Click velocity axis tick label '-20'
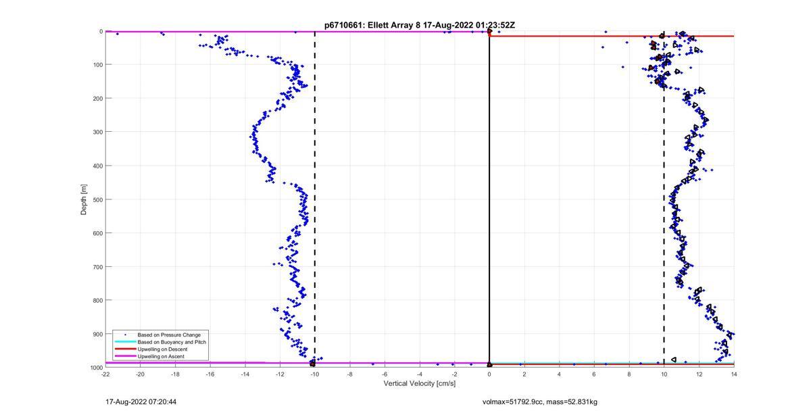 click(140, 374)
